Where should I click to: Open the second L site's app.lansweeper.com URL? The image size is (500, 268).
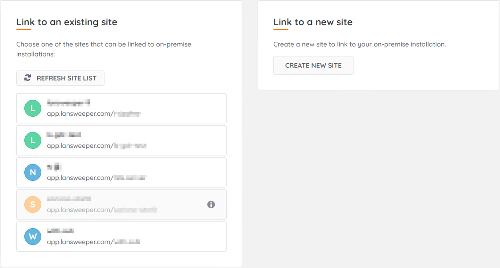96,146
